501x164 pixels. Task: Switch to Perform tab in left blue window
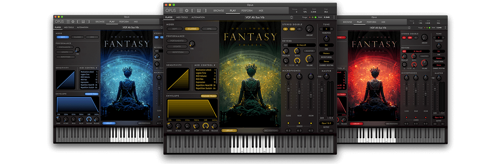[123, 22]
